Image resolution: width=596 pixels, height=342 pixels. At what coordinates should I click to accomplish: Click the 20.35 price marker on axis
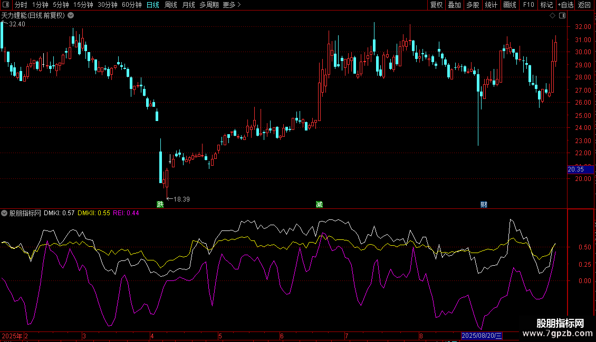point(576,169)
